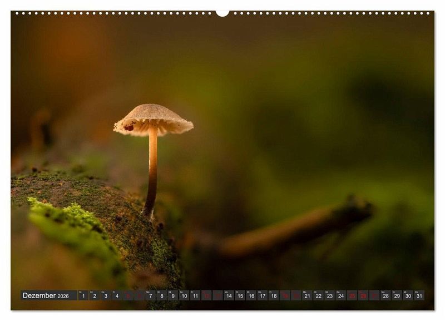The width and height of the screenshot is (445, 321).
Task: Choose day 16 in date row
Action: click(x=251, y=295)
